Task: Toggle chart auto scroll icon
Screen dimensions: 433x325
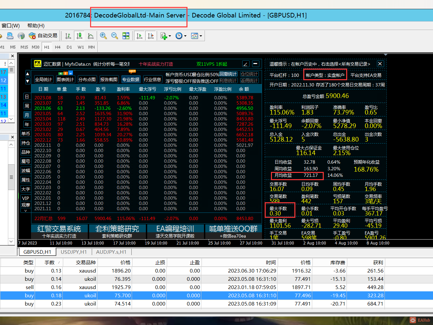Action: tap(140, 36)
